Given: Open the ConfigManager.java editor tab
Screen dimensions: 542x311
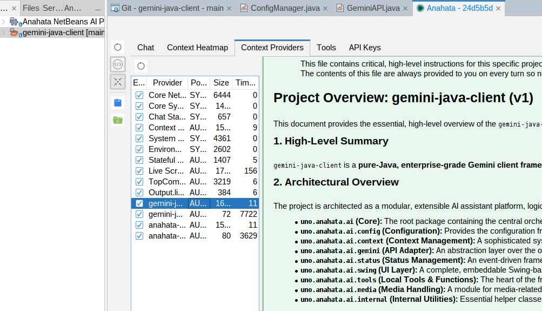Looking at the screenshot, I should [286, 8].
